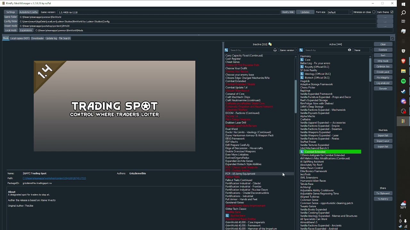This screenshot has height=230, width=410.
Task: Open the Downloader tab
Action: pos(37,38)
